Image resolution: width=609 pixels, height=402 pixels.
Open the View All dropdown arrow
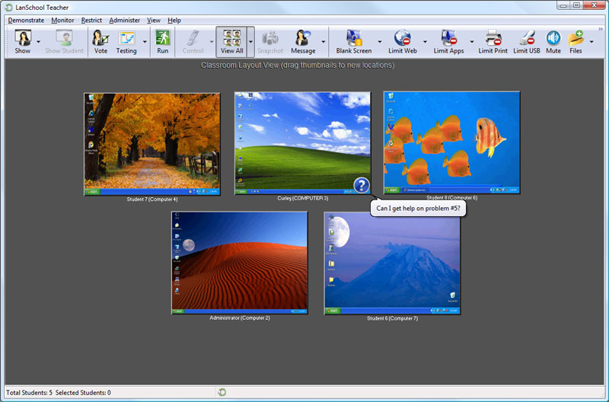tap(250, 42)
